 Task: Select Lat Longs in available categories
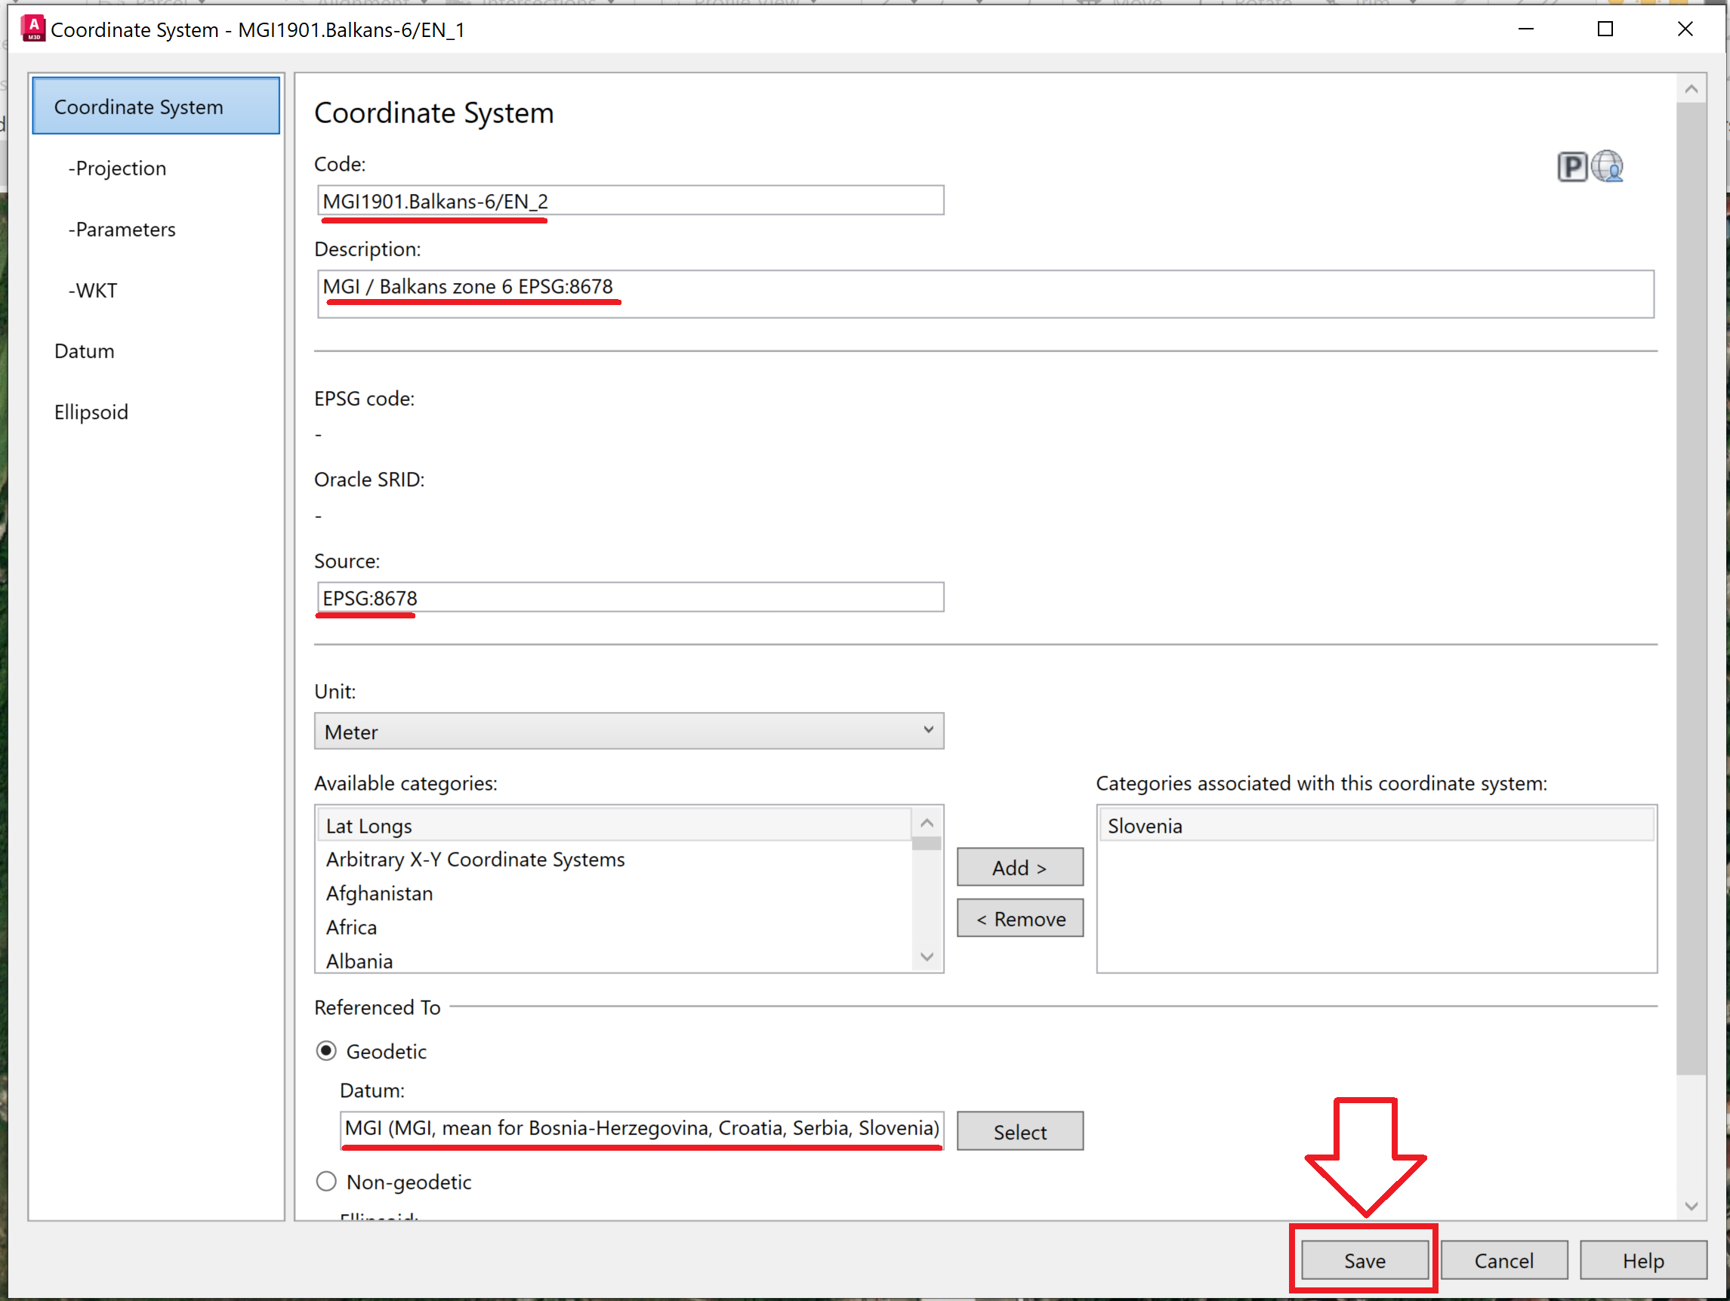tap(615, 825)
